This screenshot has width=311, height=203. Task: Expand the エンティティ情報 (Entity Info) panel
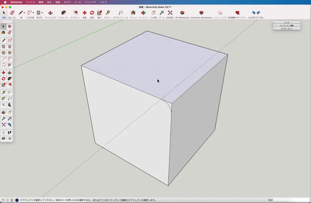point(287,25)
